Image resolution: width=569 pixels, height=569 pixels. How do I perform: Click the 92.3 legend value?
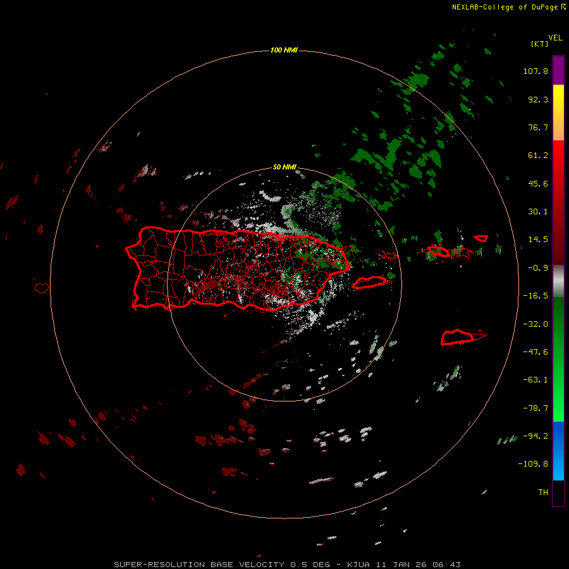[x=538, y=99]
